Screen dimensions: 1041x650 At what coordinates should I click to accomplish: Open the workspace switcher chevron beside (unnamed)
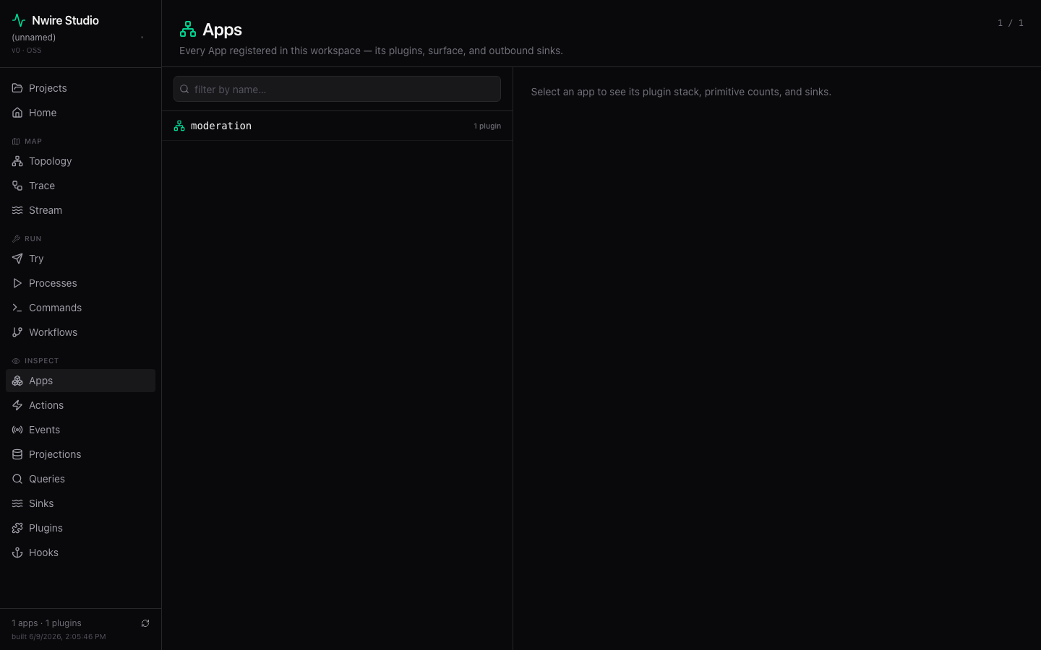click(x=142, y=38)
